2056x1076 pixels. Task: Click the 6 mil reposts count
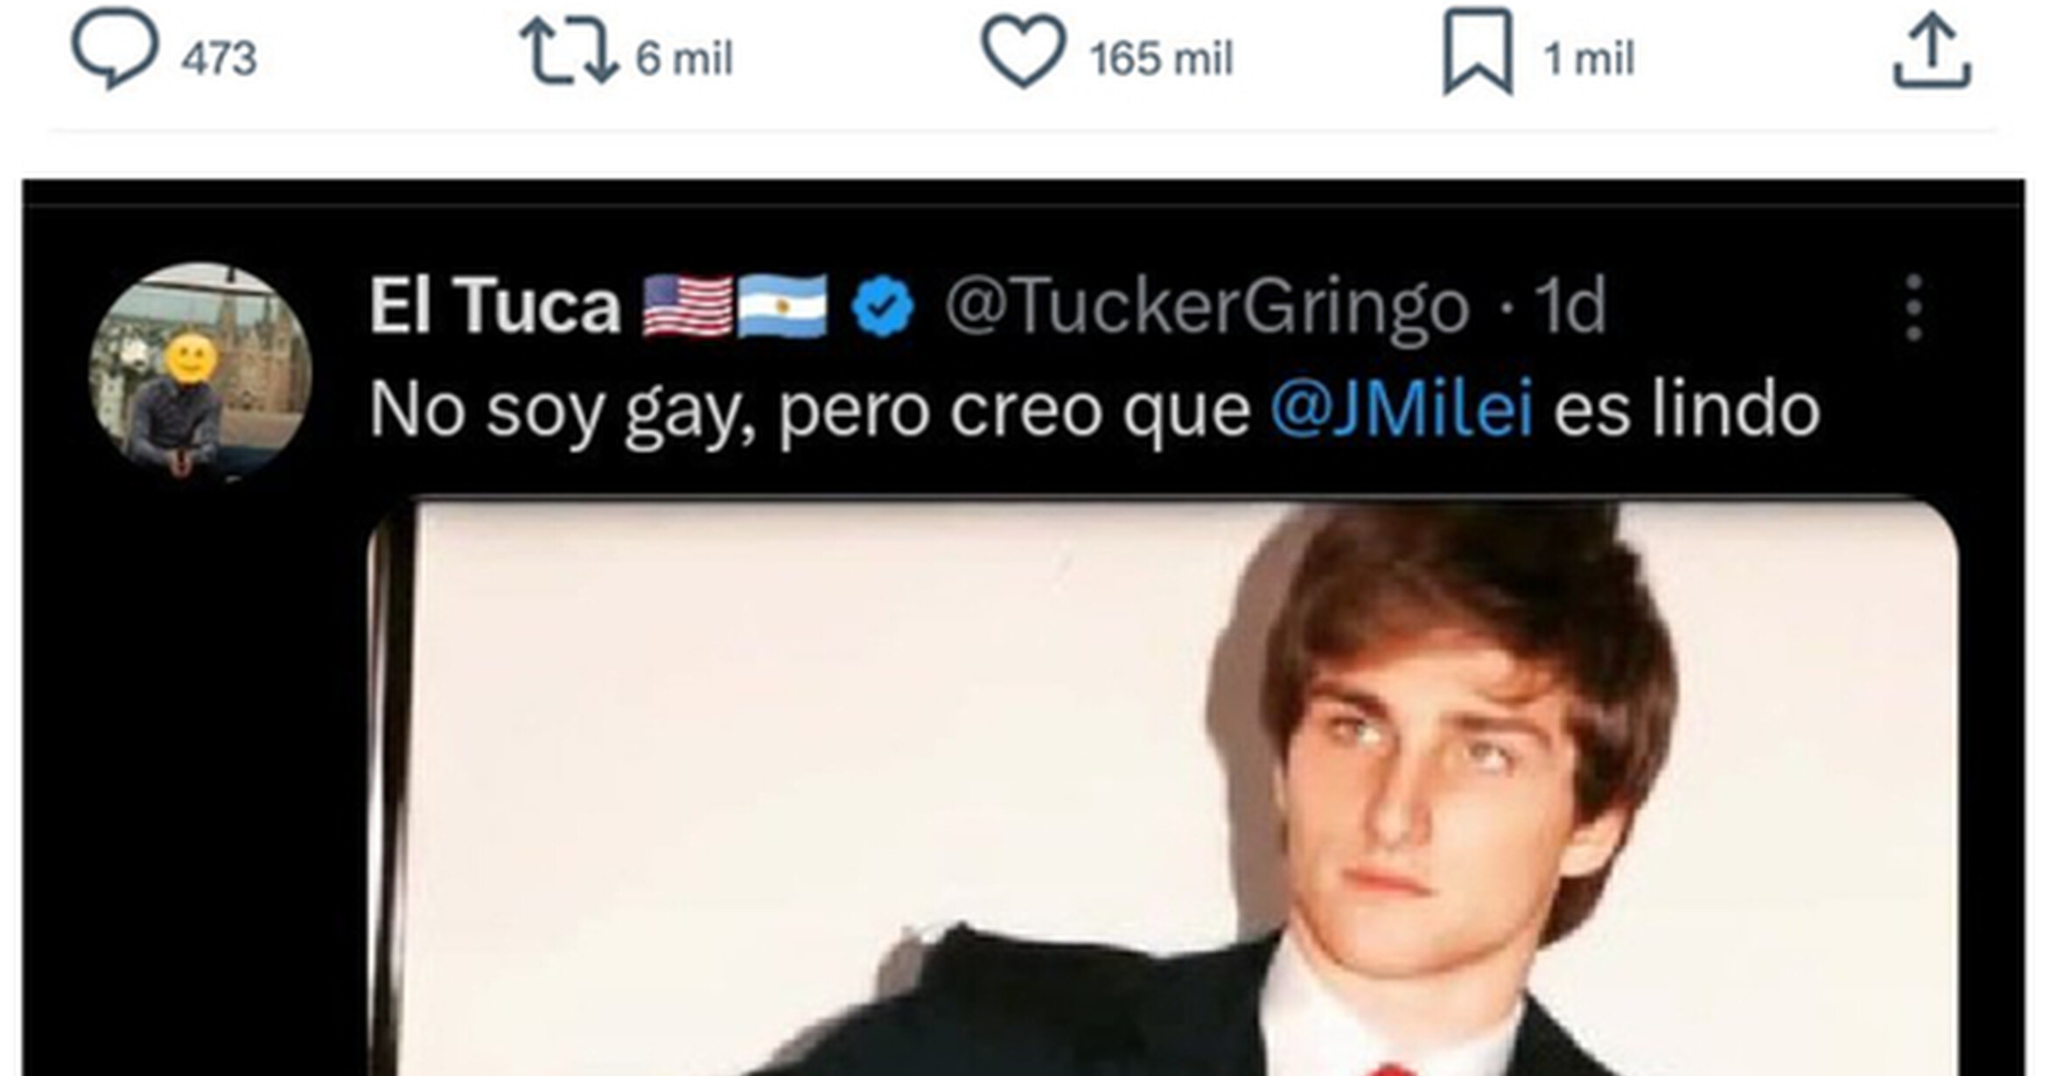[684, 59]
